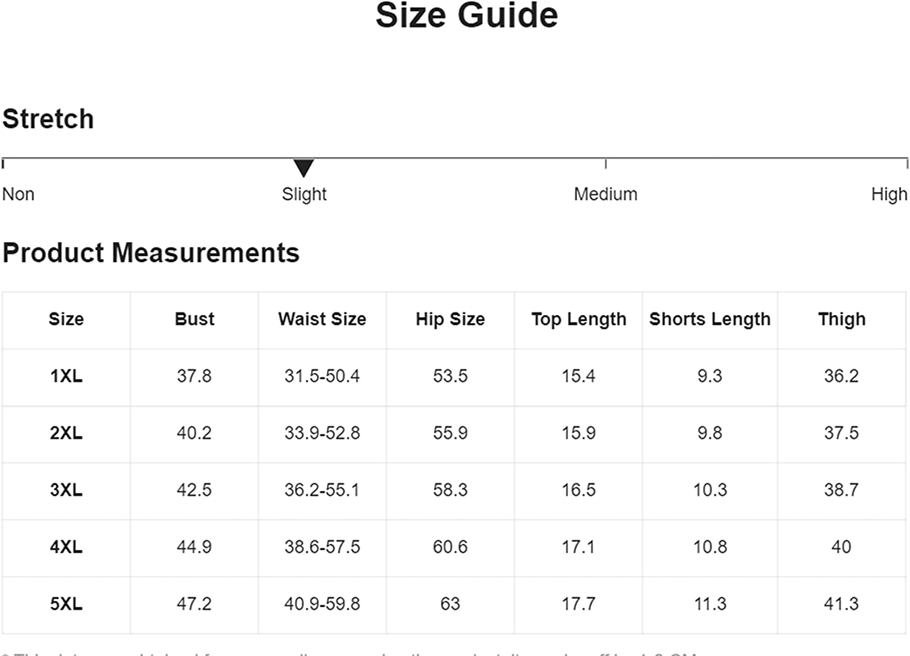The width and height of the screenshot is (910, 656).
Task: Select the Non stretch label
Action: 18,194
